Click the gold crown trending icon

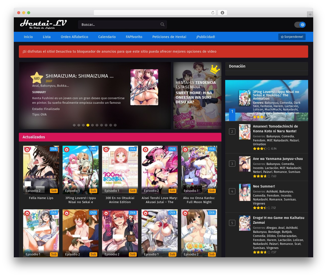click(215, 69)
